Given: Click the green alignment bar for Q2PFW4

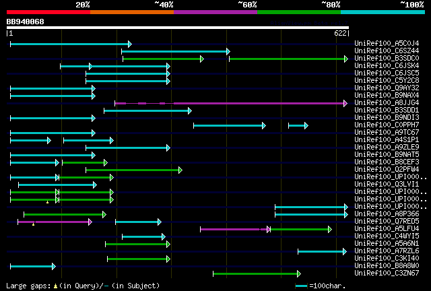Looking at the screenshot, I should tap(134, 170).
